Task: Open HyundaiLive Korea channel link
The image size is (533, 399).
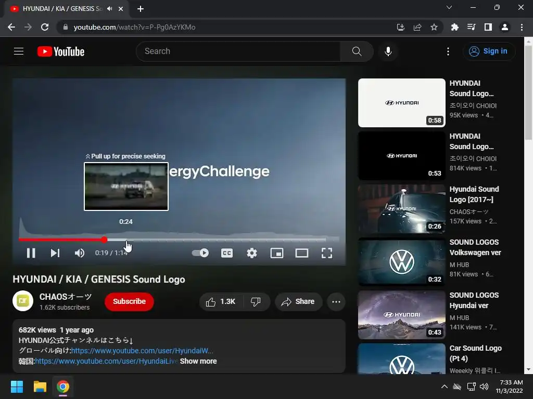Action: (x=106, y=362)
